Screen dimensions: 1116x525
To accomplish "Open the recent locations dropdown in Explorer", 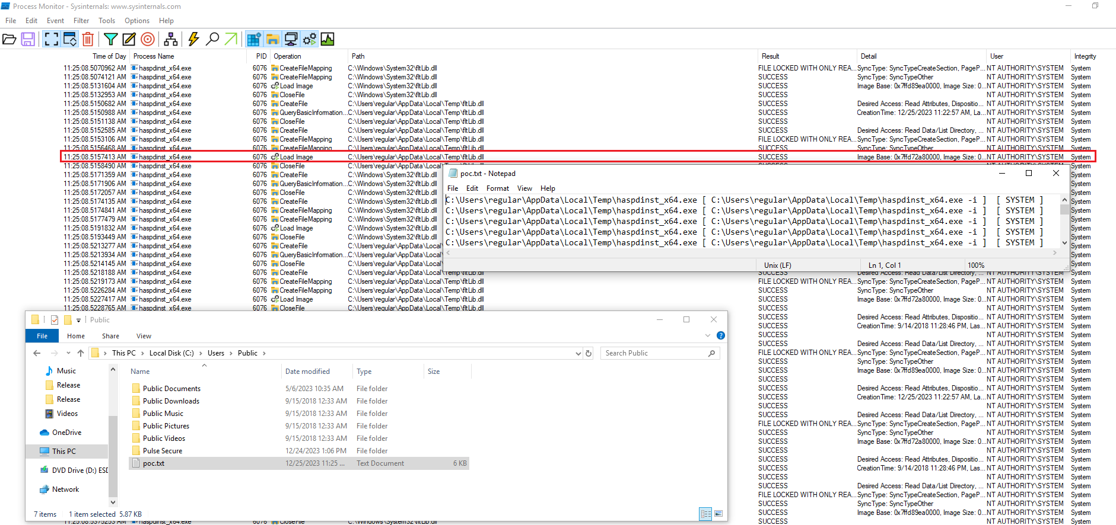I will click(x=68, y=353).
